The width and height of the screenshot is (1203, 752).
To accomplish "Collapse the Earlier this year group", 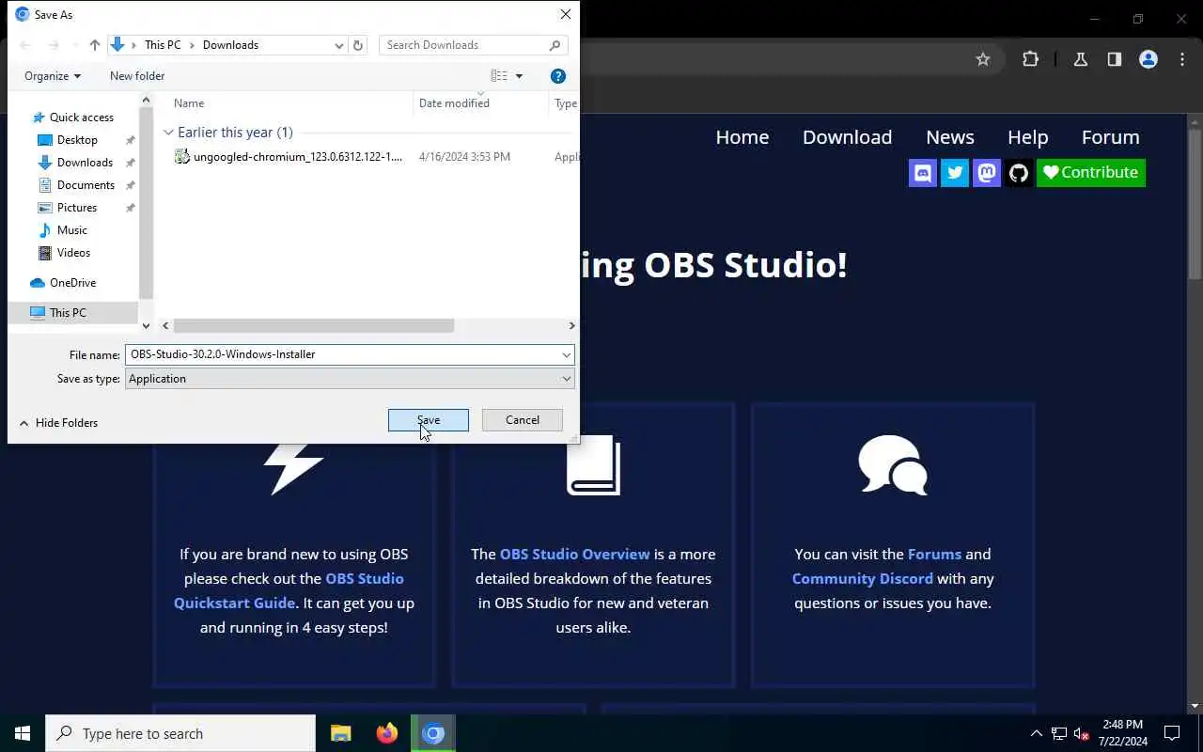I will coord(168,133).
